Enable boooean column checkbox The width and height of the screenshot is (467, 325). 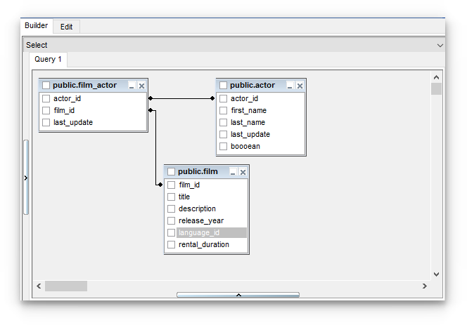click(223, 146)
